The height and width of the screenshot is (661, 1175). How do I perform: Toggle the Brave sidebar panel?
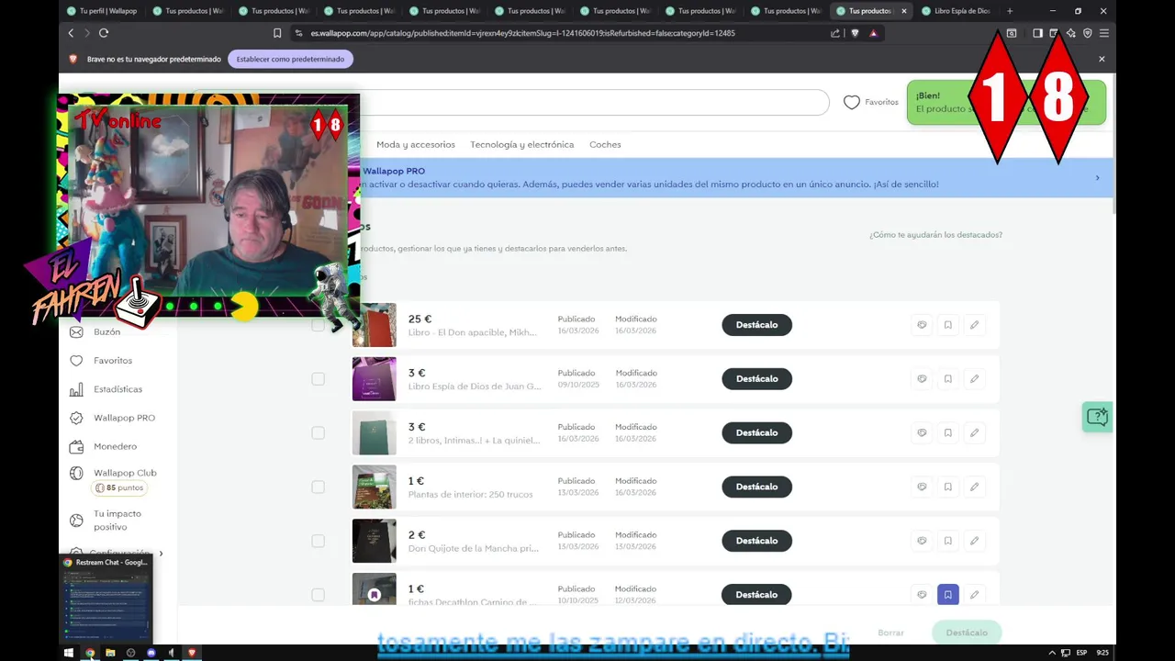tap(1037, 33)
